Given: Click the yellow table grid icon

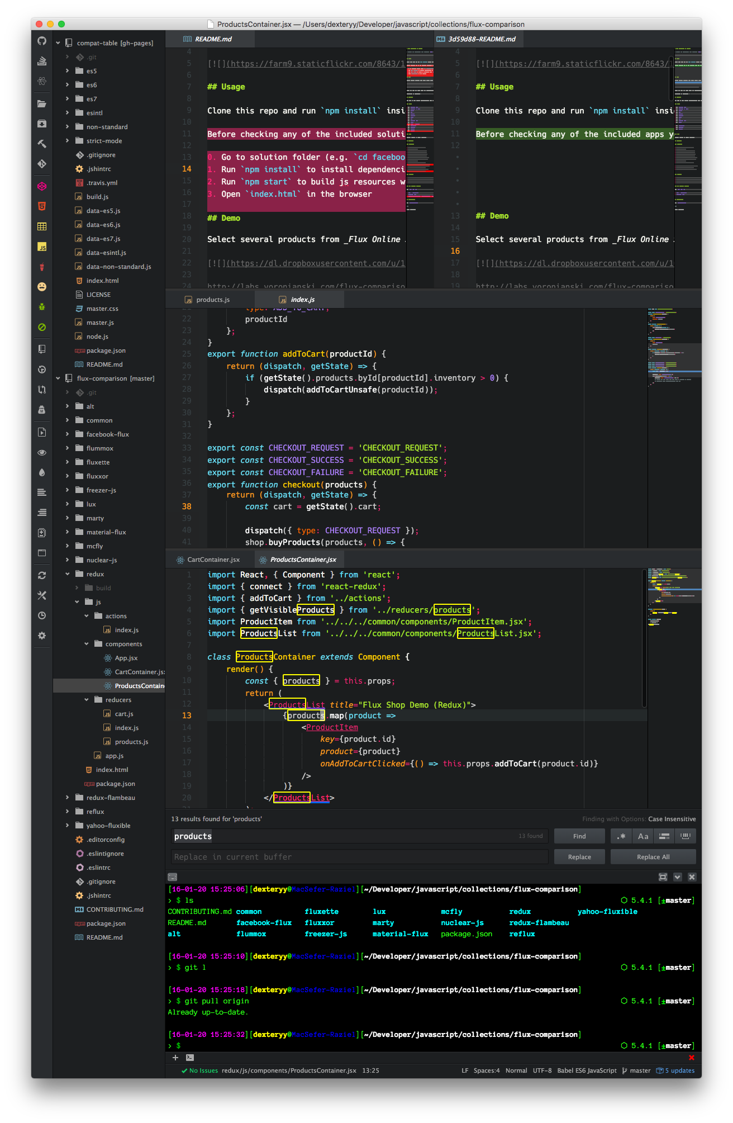Looking at the screenshot, I should 42,226.
